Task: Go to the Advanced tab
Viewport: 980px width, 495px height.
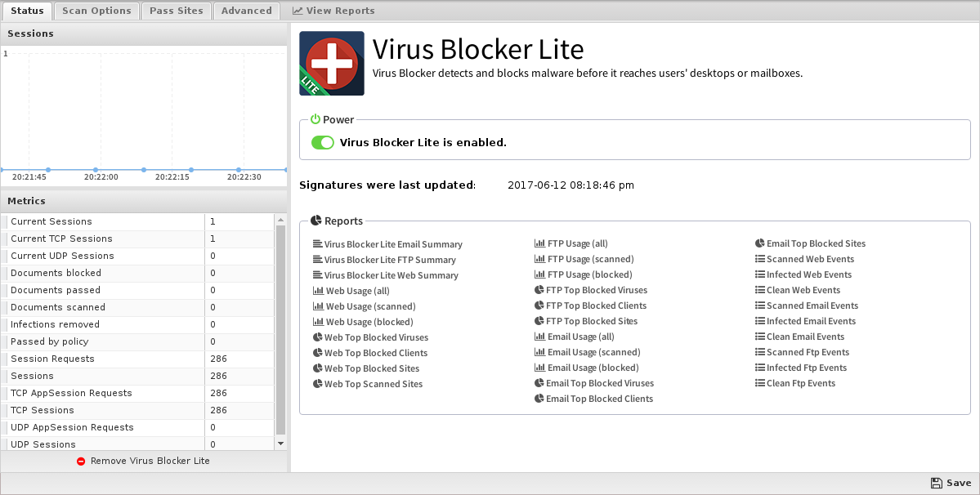Action: (x=246, y=11)
